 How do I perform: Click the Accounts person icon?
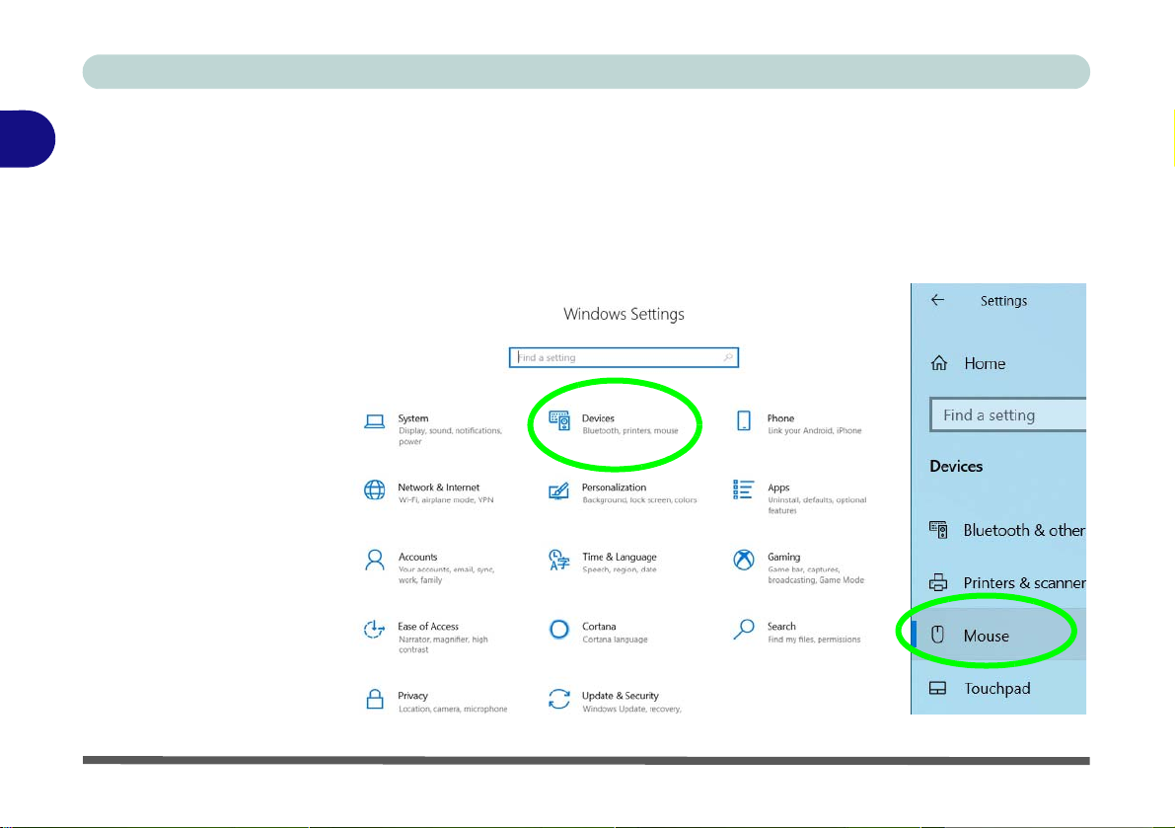(x=375, y=560)
